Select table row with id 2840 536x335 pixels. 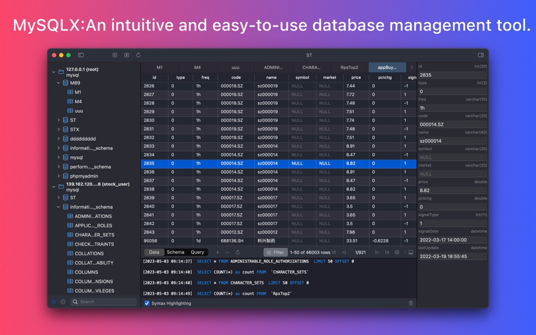[x=279, y=206]
